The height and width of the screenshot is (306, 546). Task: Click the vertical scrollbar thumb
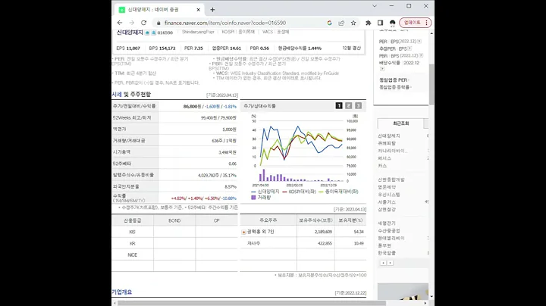tap(431, 84)
